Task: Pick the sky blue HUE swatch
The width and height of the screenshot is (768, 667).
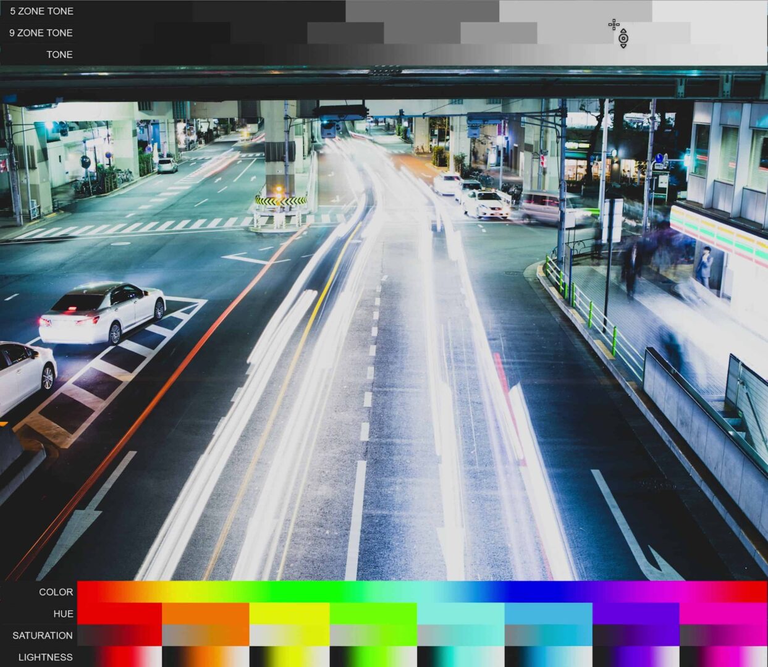Action: pos(549,613)
